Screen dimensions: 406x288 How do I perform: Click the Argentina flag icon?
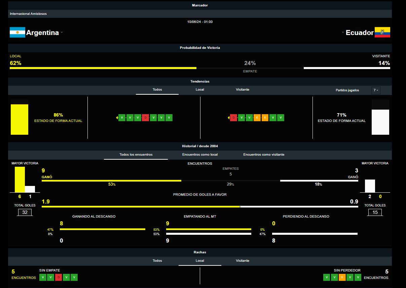(17, 32)
